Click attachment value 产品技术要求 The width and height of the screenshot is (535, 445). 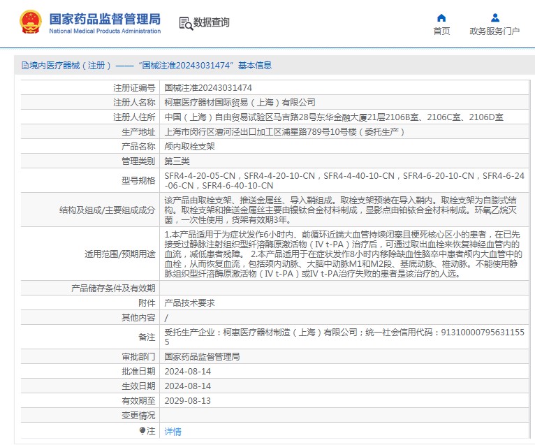189,302
